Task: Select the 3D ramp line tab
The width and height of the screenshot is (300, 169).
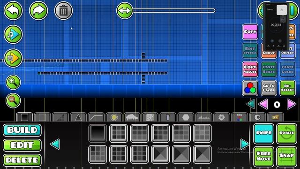Action: click(x=96, y=117)
